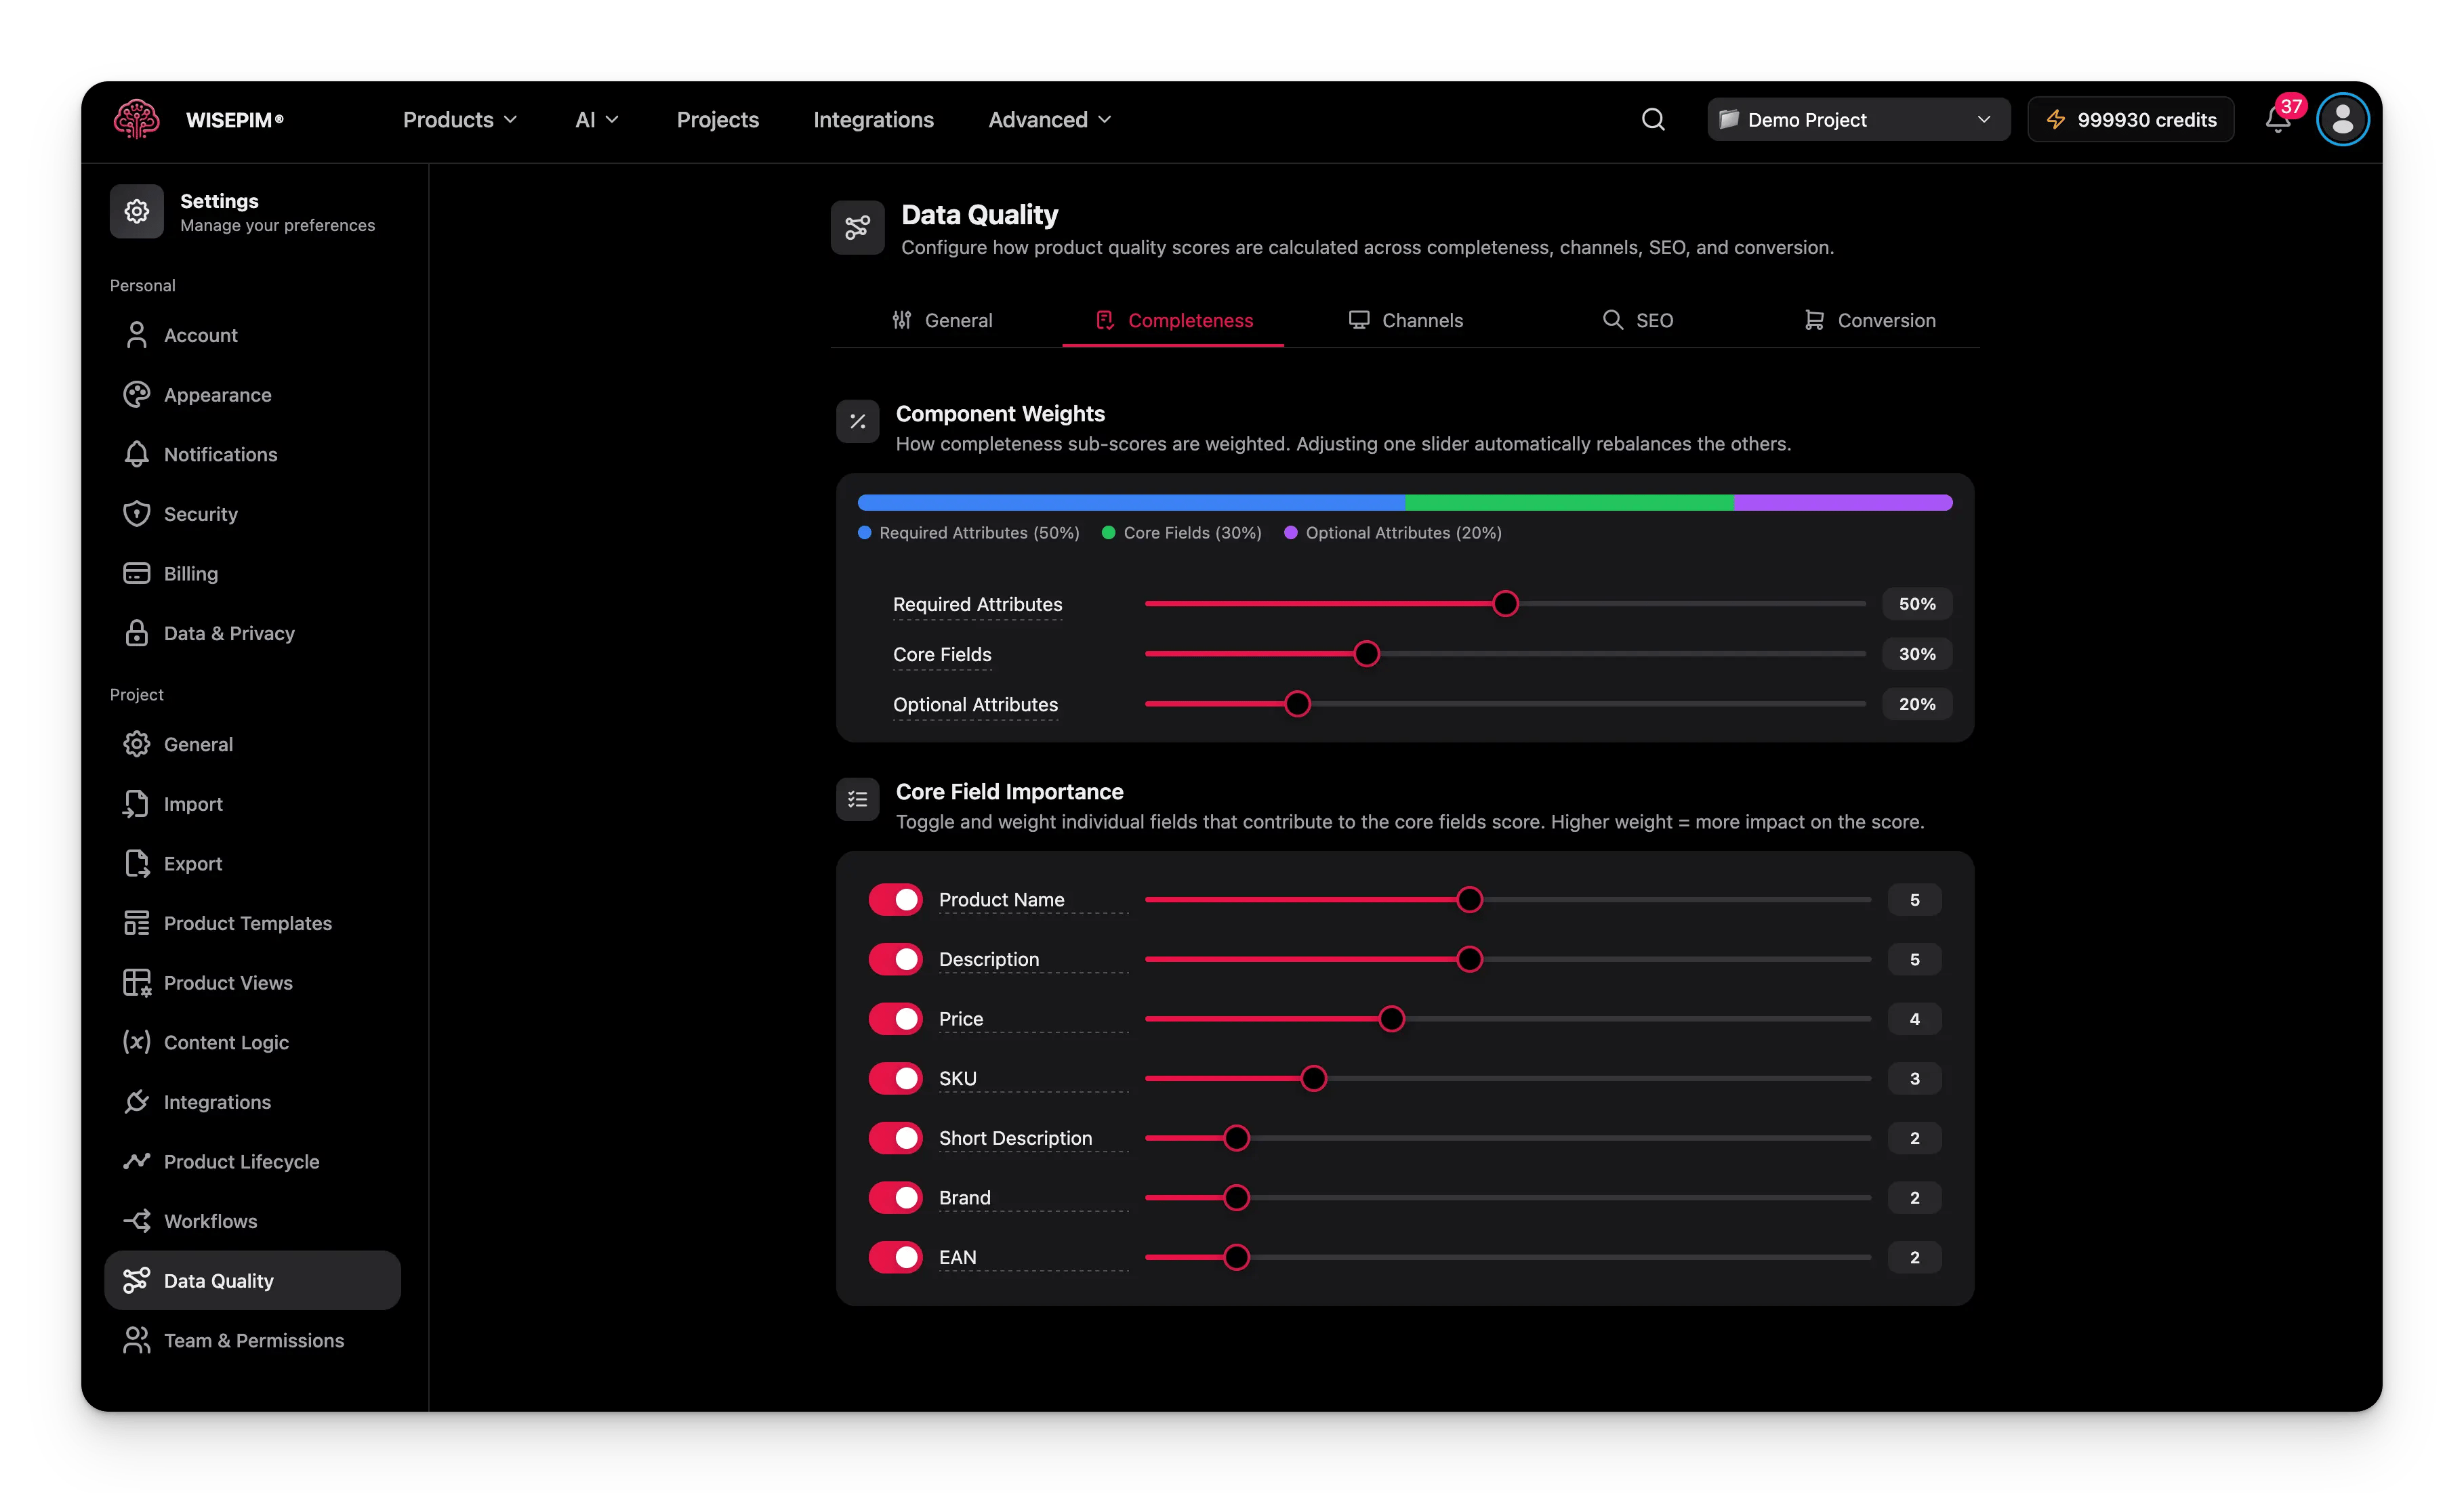
Task: Click the Settings gear icon in sidebar header
Action: 137,212
